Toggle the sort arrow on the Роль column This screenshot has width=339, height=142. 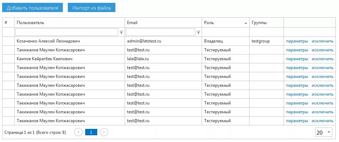(246, 23)
